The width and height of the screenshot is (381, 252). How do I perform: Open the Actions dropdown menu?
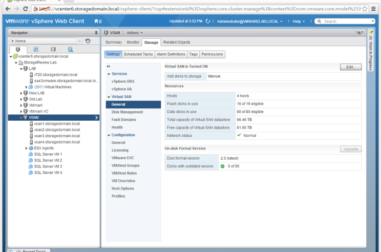pos(135,33)
